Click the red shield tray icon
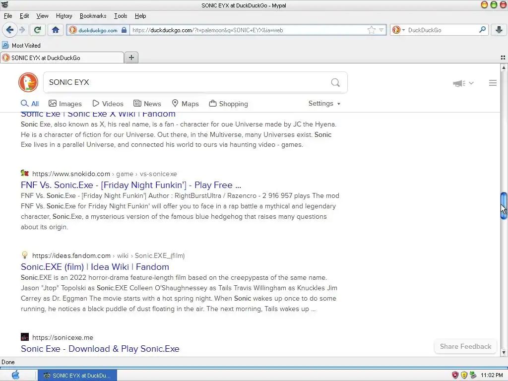The image size is (508, 381). (x=455, y=375)
